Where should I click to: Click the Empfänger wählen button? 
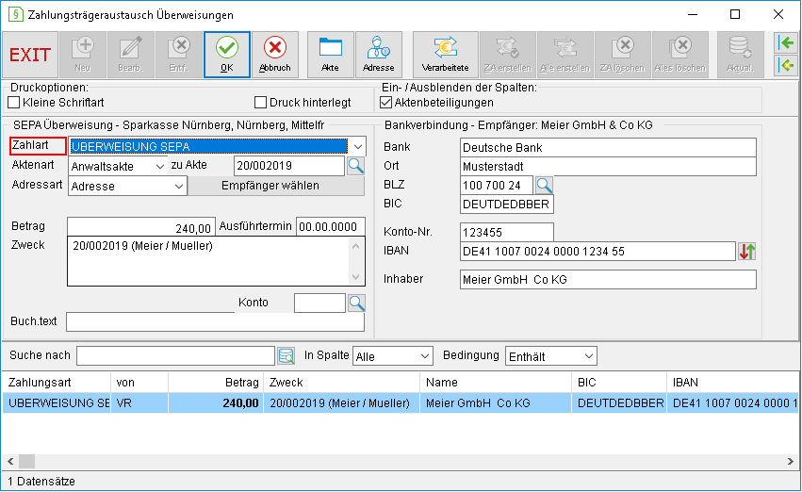pos(276,186)
